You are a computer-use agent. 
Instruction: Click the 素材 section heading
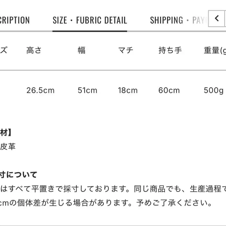coord(6,133)
